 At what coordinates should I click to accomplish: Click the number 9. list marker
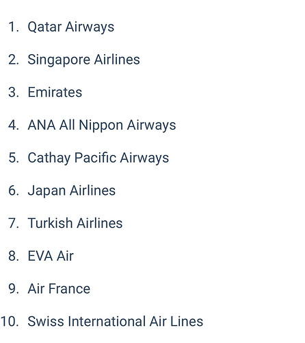(x=14, y=289)
